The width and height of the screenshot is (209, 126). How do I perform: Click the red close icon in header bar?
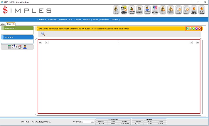[x=200, y=29]
